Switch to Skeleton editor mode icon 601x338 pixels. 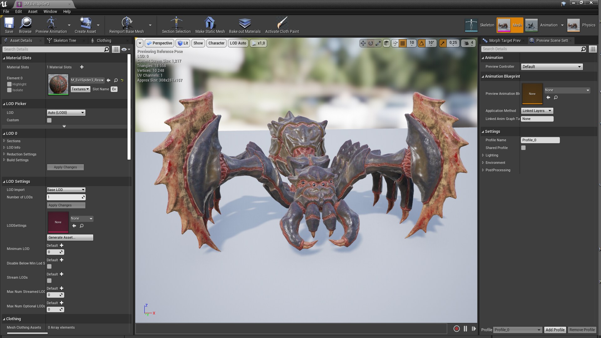(471, 25)
